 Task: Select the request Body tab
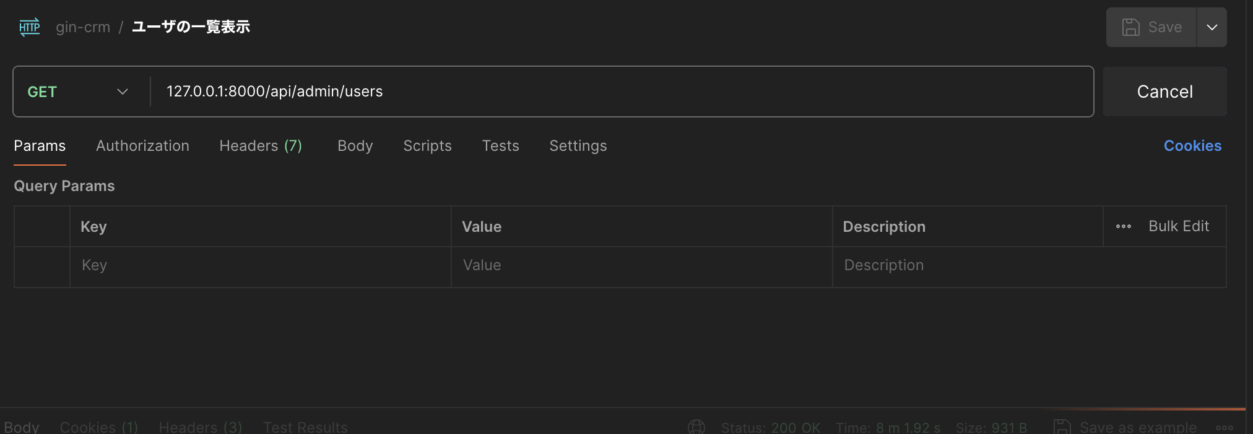pyautogui.click(x=355, y=146)
